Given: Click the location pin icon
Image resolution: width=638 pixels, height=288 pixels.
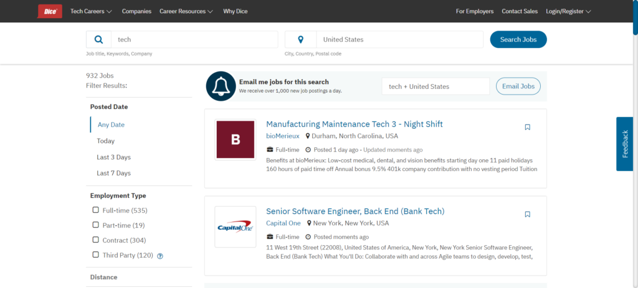Looking at the screenshot, I should [x=301, y=39].
